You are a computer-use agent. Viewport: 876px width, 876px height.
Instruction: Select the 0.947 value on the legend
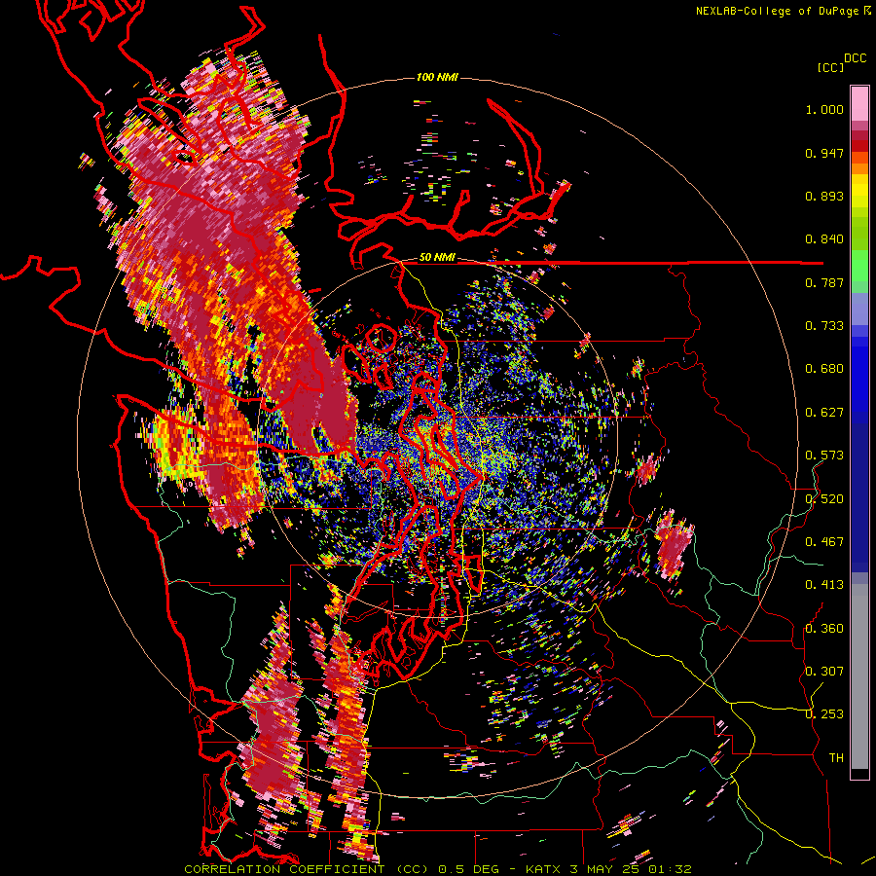click(x=824, y=153)
